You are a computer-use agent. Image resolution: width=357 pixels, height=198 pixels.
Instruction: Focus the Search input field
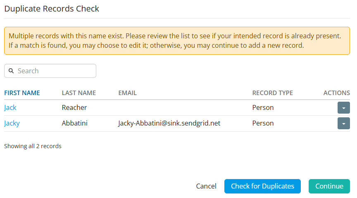coord(50,71)
